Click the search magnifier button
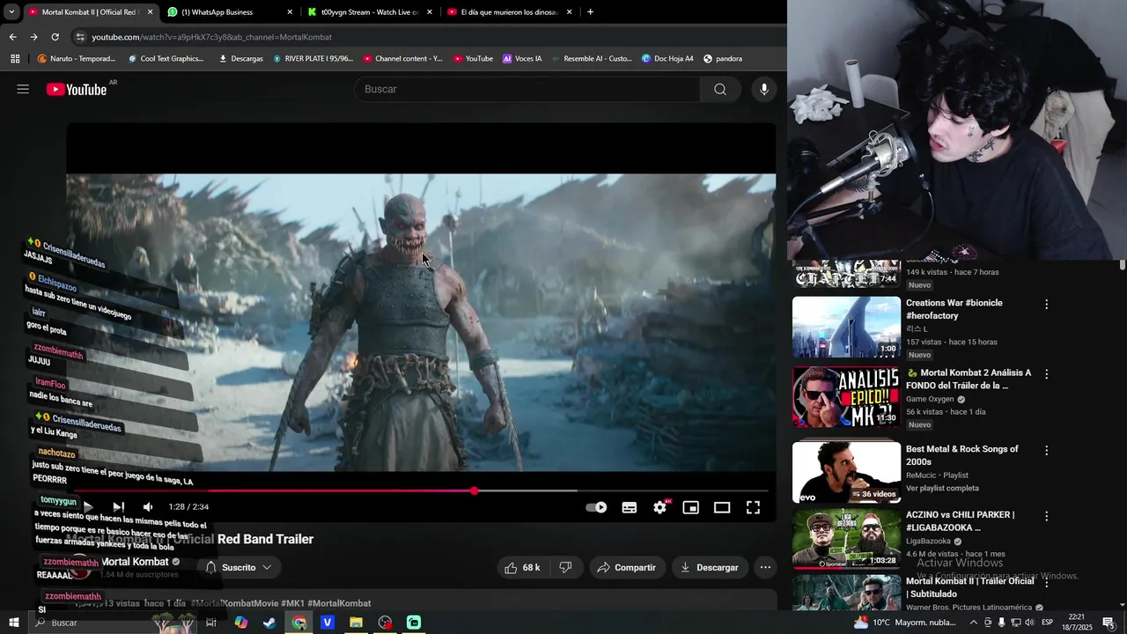Screen dimensions: 1127x634 click(x=720, y=89)
